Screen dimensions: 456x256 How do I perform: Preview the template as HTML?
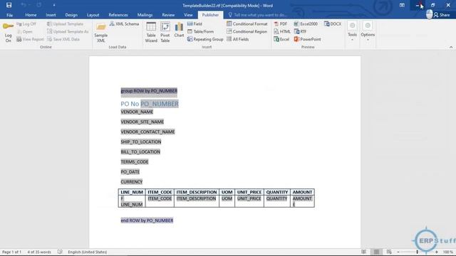coord(282,31)
